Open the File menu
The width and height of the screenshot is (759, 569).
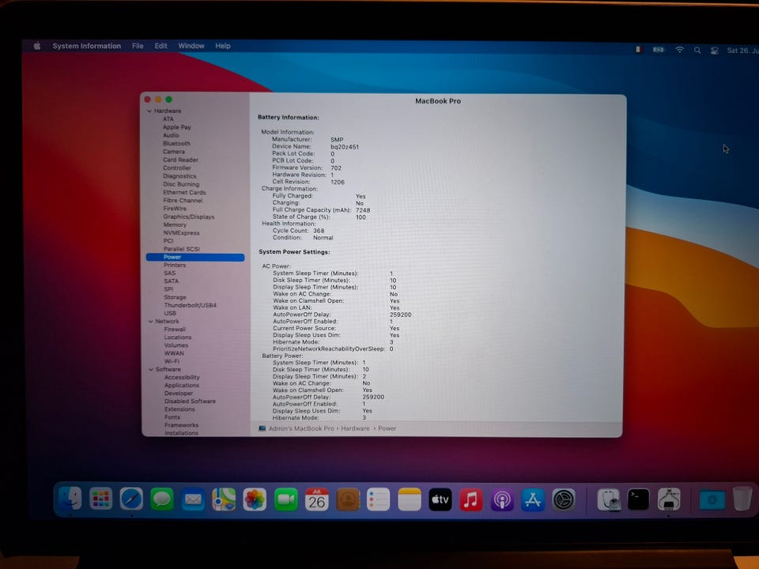click(x=138, y=46)
